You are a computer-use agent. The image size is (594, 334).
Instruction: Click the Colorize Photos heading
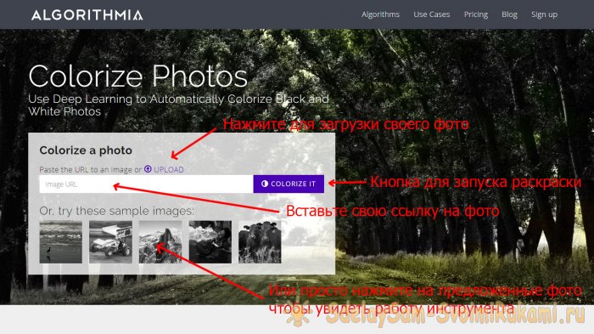click(x=137, y=76)
